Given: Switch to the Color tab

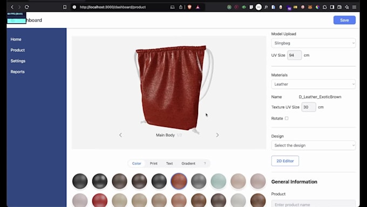Looking at the screenshot, I should (x=137, y=163).
